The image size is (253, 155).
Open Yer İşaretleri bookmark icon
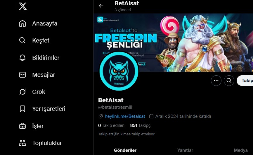coord(22,109)
